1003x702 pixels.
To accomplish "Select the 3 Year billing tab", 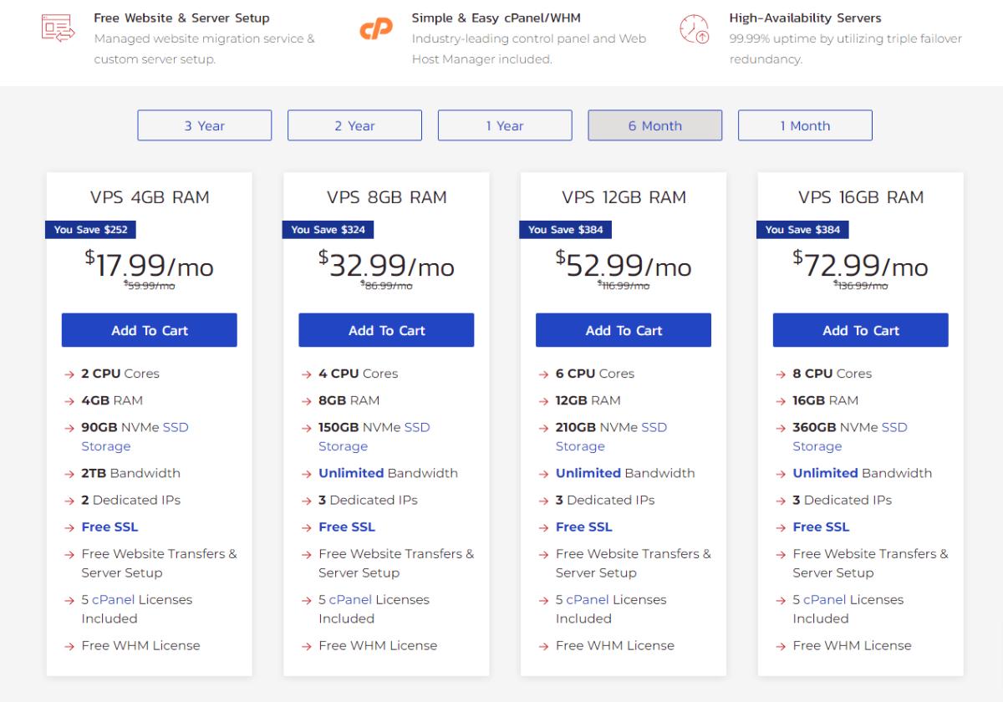I will 205,125.
